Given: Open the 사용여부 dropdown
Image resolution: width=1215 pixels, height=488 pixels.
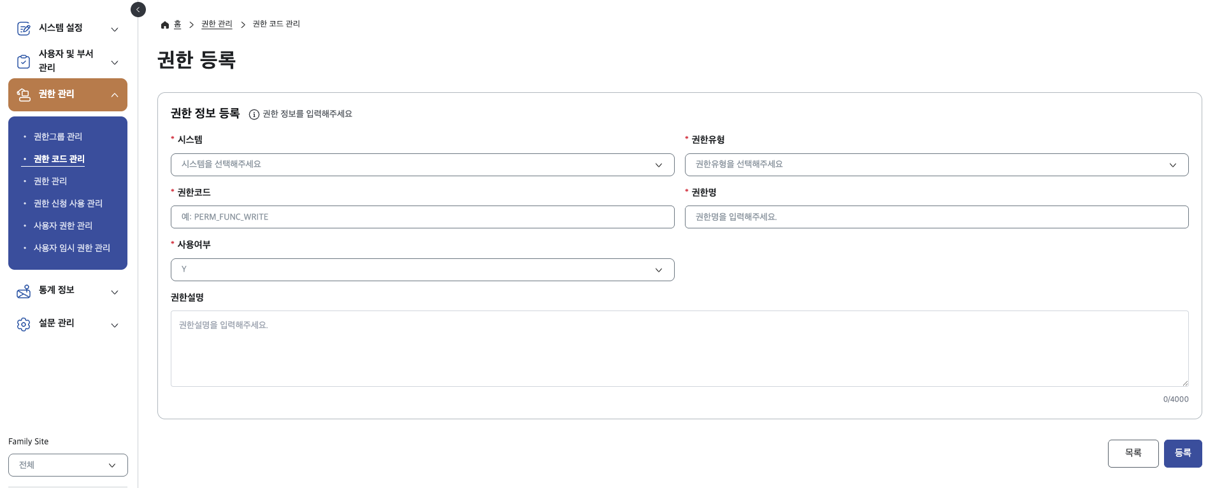Looking at the screenshot, I should 422,270.
